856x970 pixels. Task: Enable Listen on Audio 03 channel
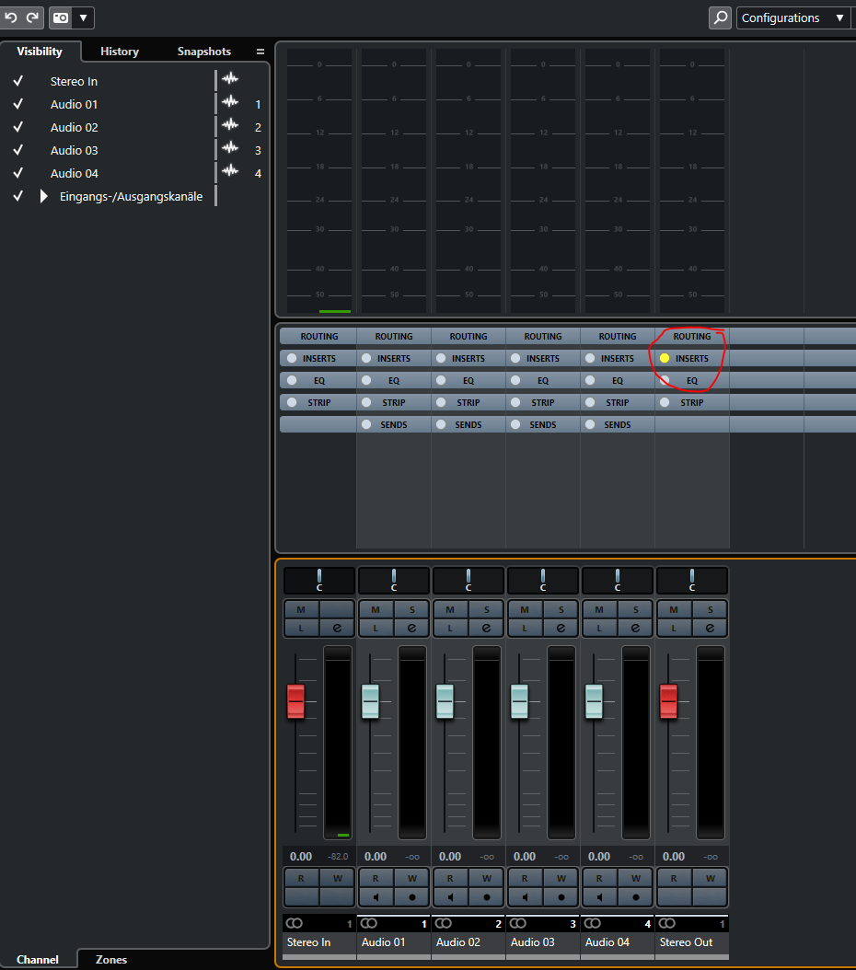point(525,628)
